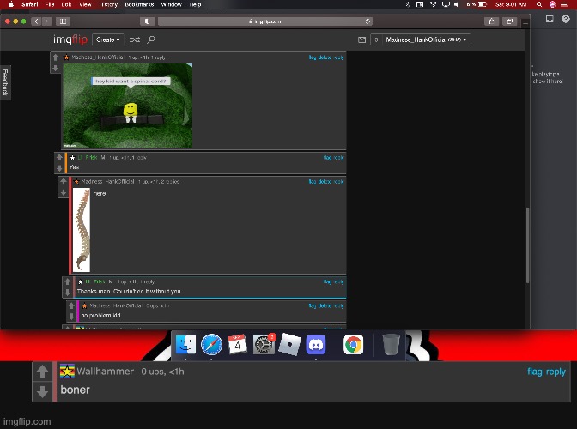Expand the Create dropdown on imgflip
The image size is (577, 429).
108,39
